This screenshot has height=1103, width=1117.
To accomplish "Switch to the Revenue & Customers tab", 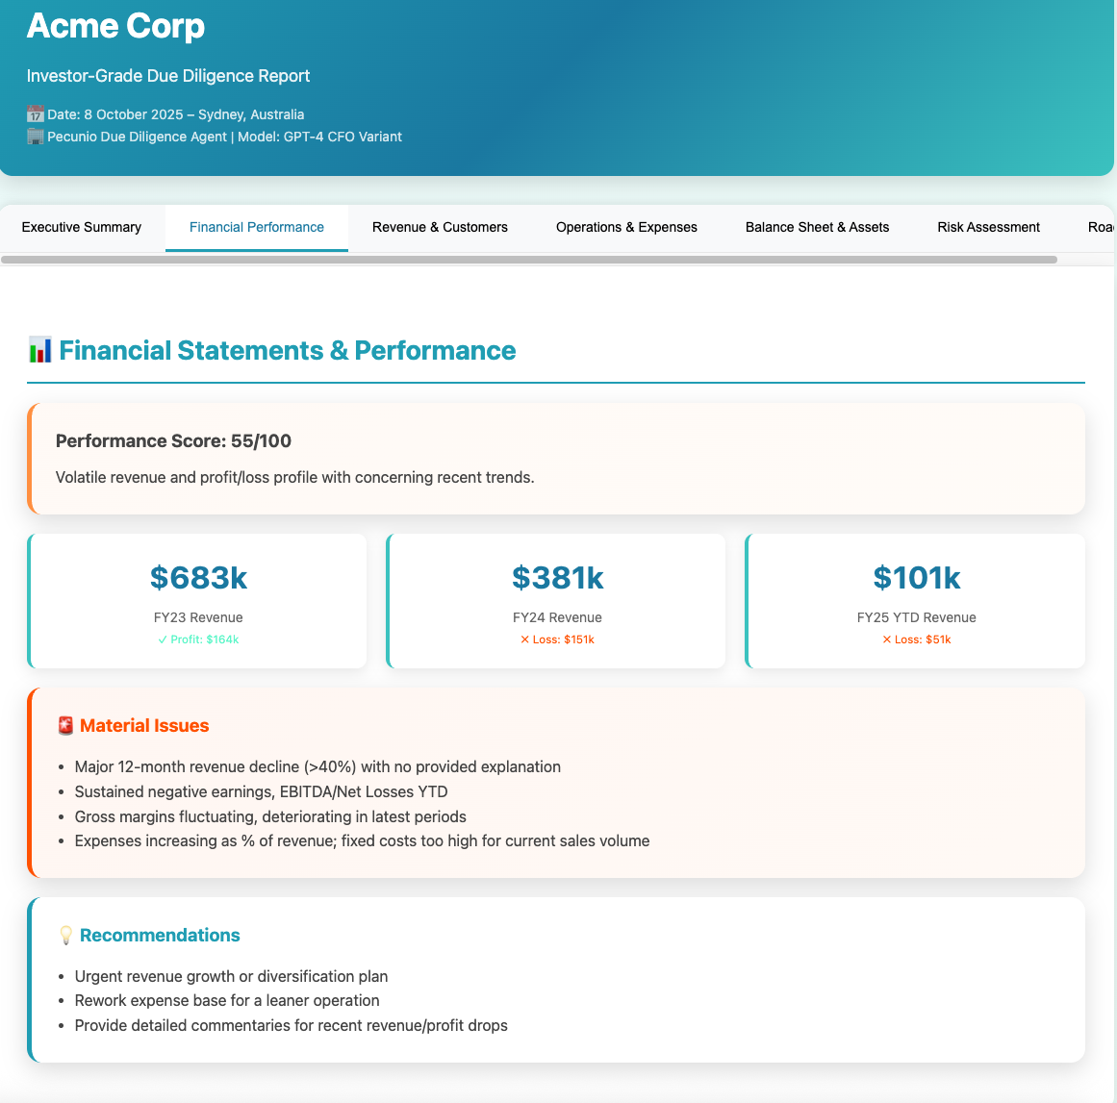I will point(440,228).
